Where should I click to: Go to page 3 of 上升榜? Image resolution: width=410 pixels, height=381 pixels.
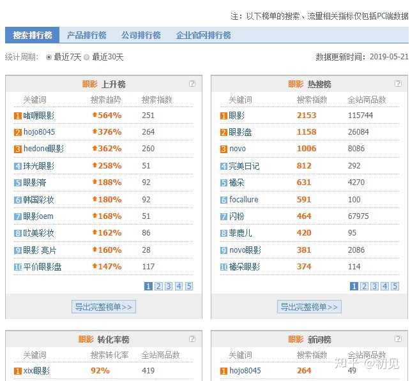pos(169,287)
